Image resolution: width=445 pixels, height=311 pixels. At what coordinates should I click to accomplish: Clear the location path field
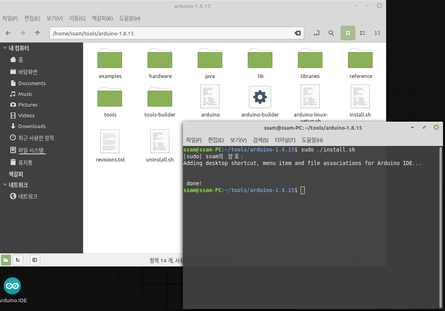297,33
